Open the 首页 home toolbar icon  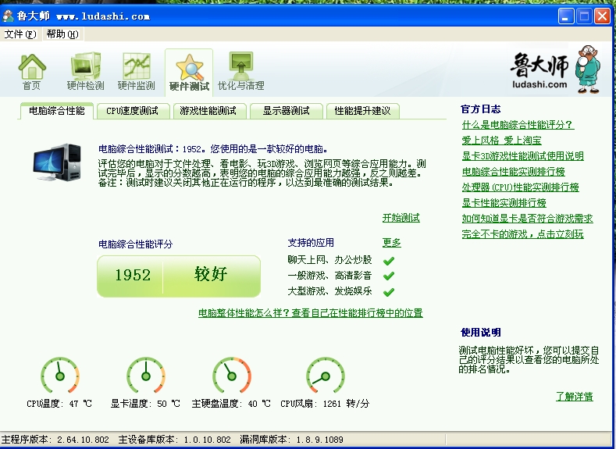[x=31, y=72]
